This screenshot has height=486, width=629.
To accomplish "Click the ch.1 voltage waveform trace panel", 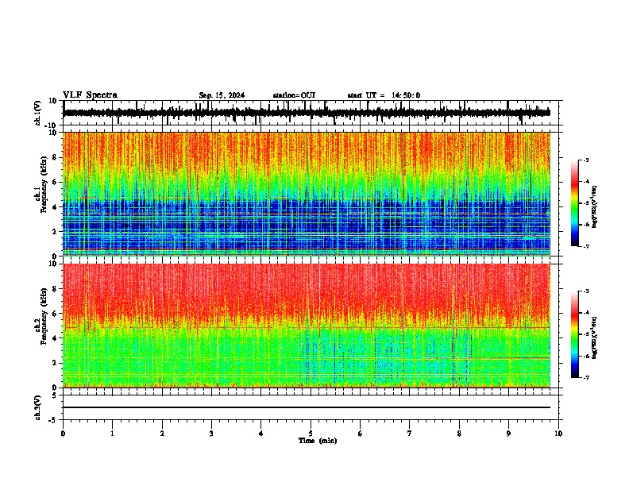I will click(x=311, y=113).
